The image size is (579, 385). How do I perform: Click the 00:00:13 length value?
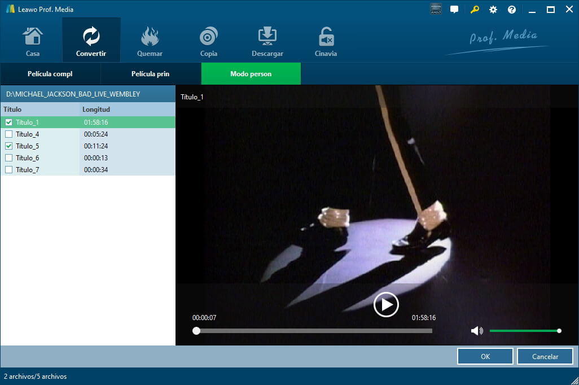pos(96,158)
